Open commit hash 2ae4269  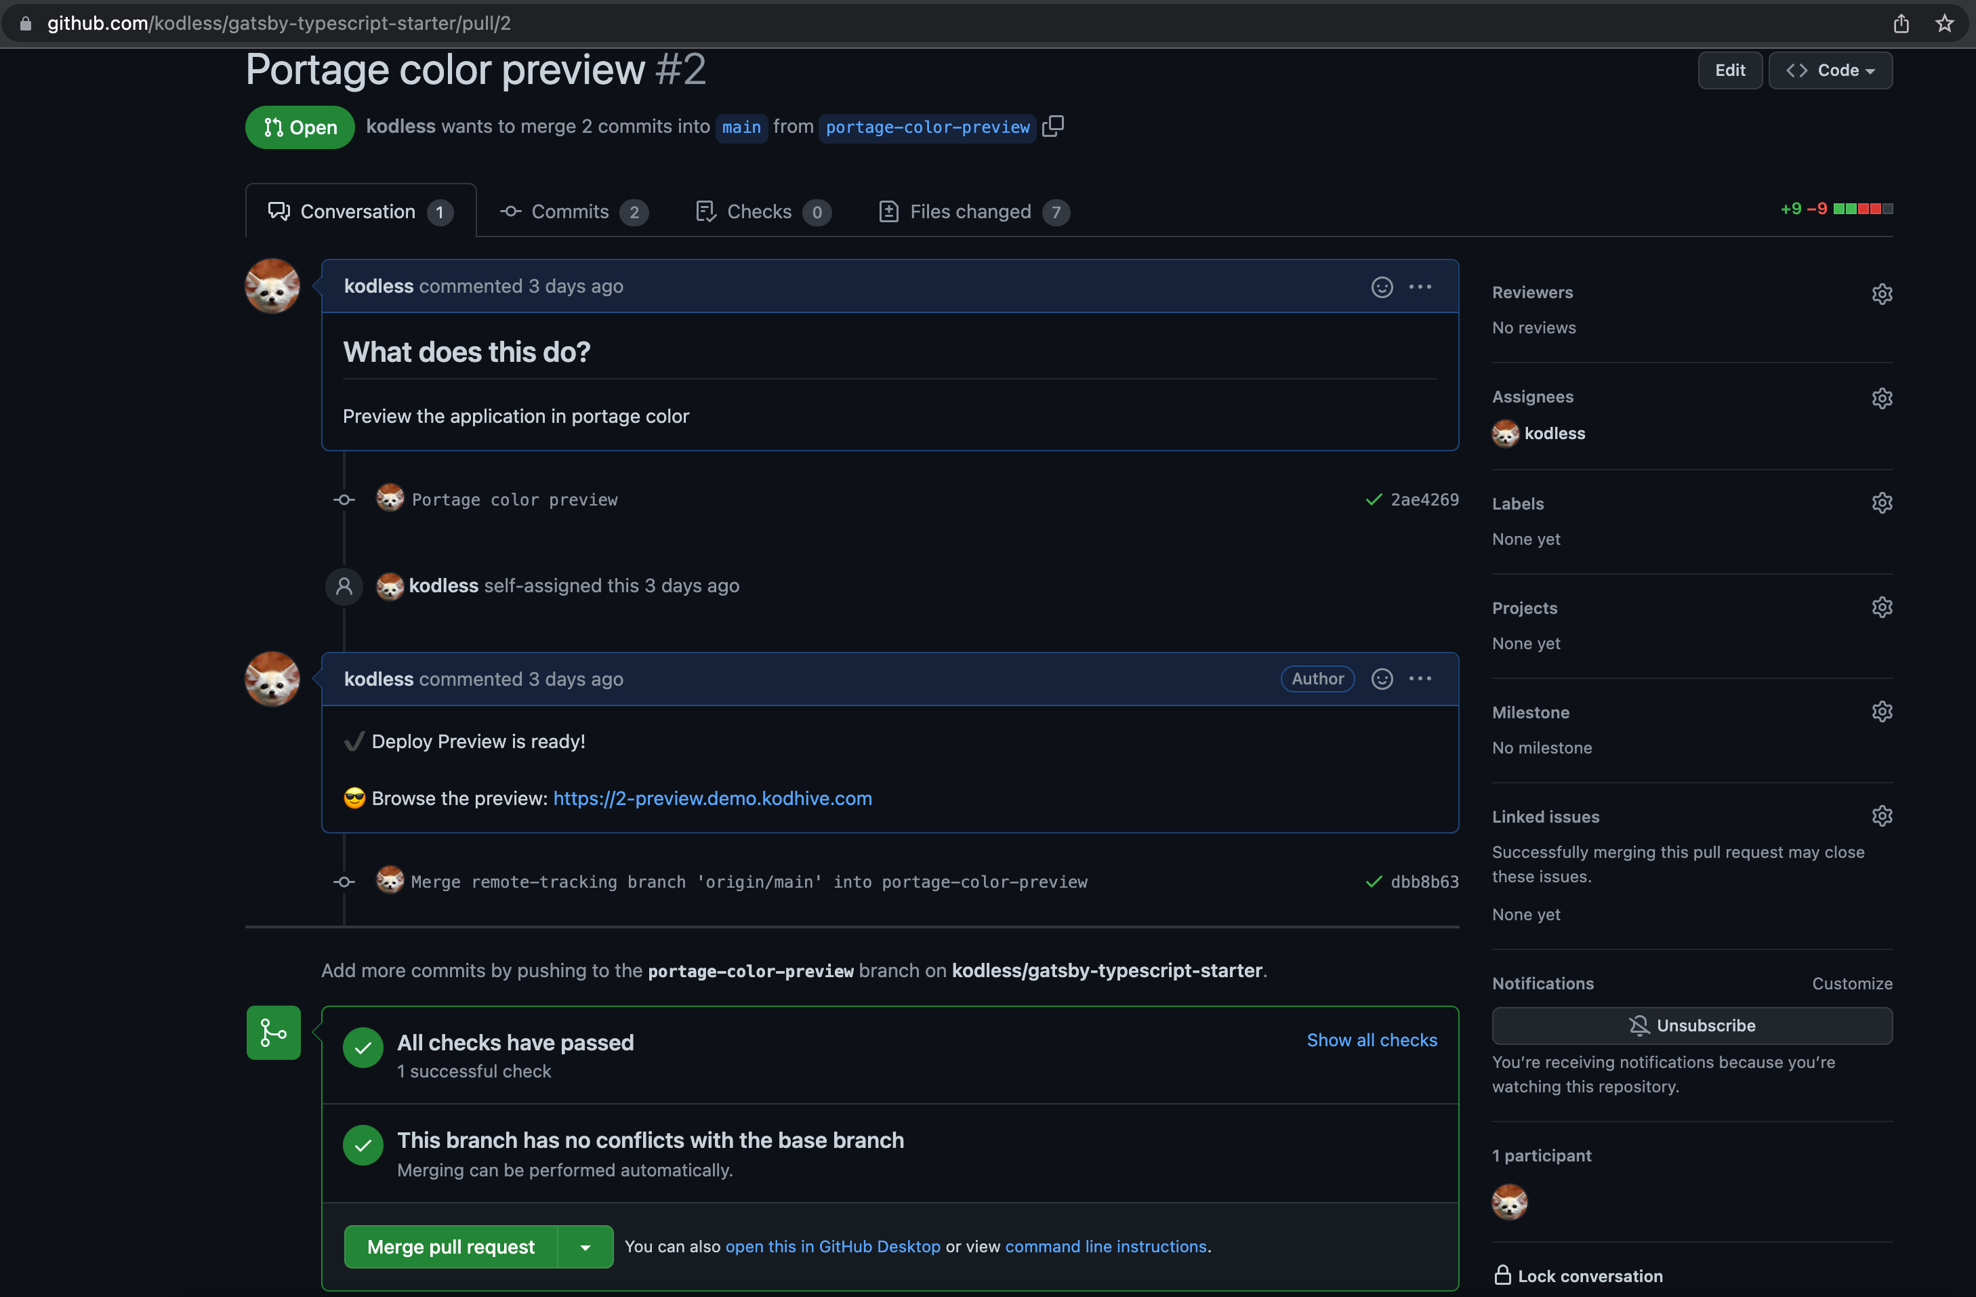pyautogui.click(x=1424, y=499)
